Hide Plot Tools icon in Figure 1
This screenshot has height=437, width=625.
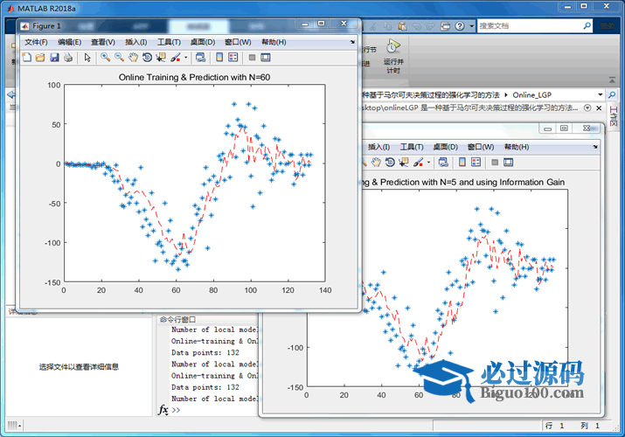252,58
